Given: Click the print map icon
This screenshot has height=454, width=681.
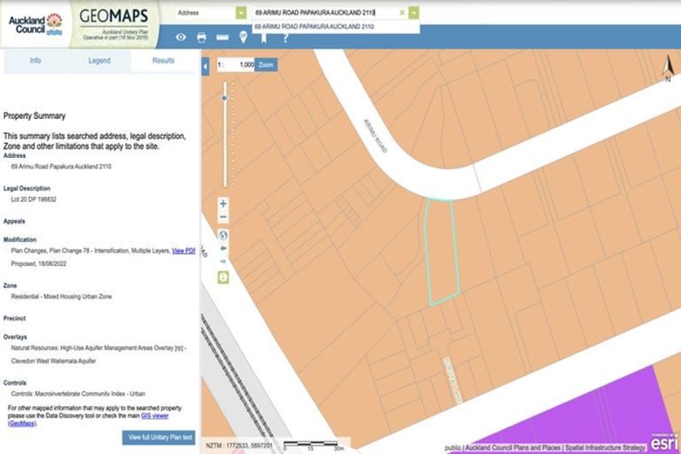Looking at the screenshot, I should tap(201, 37).
